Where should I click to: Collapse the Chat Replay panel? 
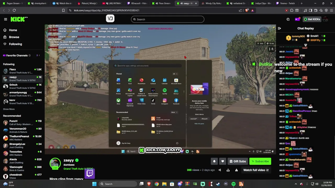tap(279, 28)
